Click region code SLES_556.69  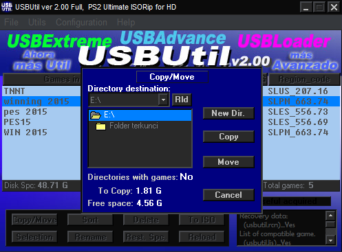pyautogui.click(x=298, y=122)
